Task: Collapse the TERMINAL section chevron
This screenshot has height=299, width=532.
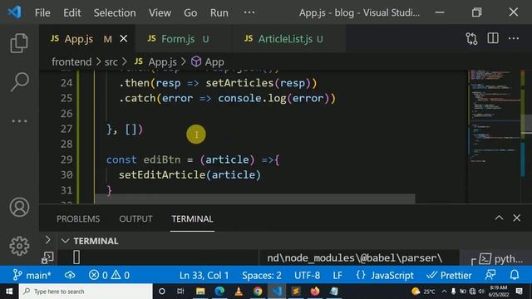Action: tap(65, 241)
